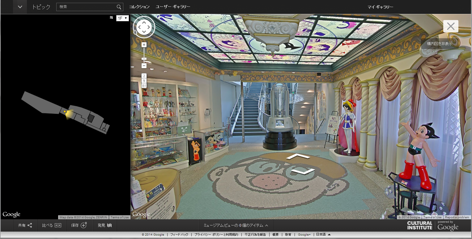472x239 pixels.
Task: Open the ユーザー ギャラリー menu
Action: [x=173, y=7]
